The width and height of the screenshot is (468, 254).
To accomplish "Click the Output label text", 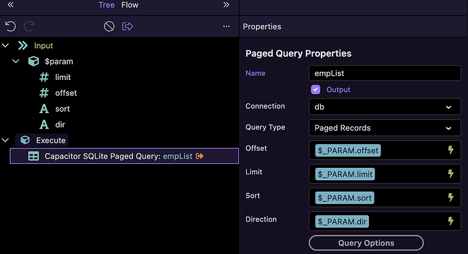I will coord(338,89).
